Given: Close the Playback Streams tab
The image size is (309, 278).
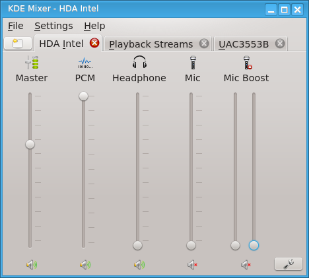Looking at the screenshot, I should pos(204,44).
